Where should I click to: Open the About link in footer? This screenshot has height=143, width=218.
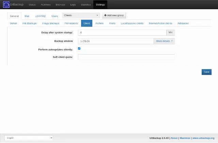(x=174, y=138)
